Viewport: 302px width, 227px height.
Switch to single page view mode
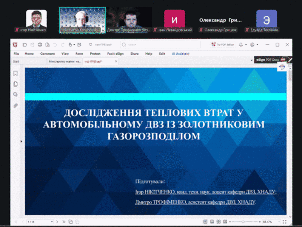pyautogui.click(x=205, y=222)
